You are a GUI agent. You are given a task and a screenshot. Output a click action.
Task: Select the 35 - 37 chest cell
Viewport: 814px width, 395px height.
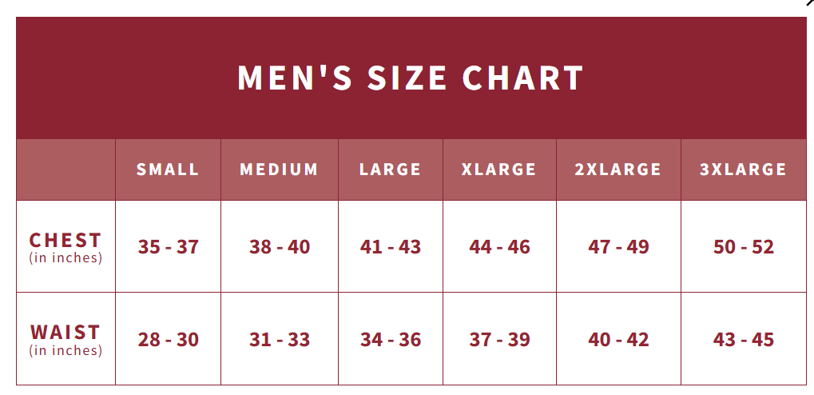pos(168,247)
